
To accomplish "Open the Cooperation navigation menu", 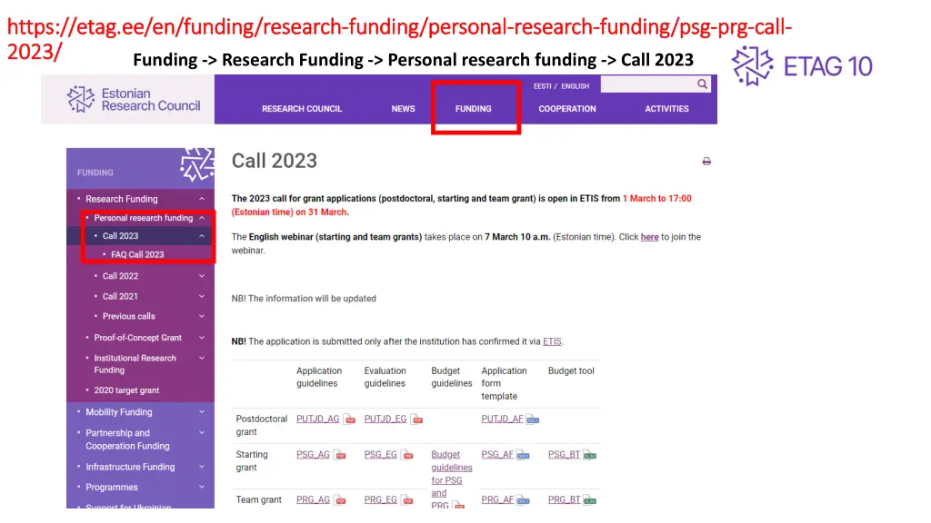I will point(567,109).
